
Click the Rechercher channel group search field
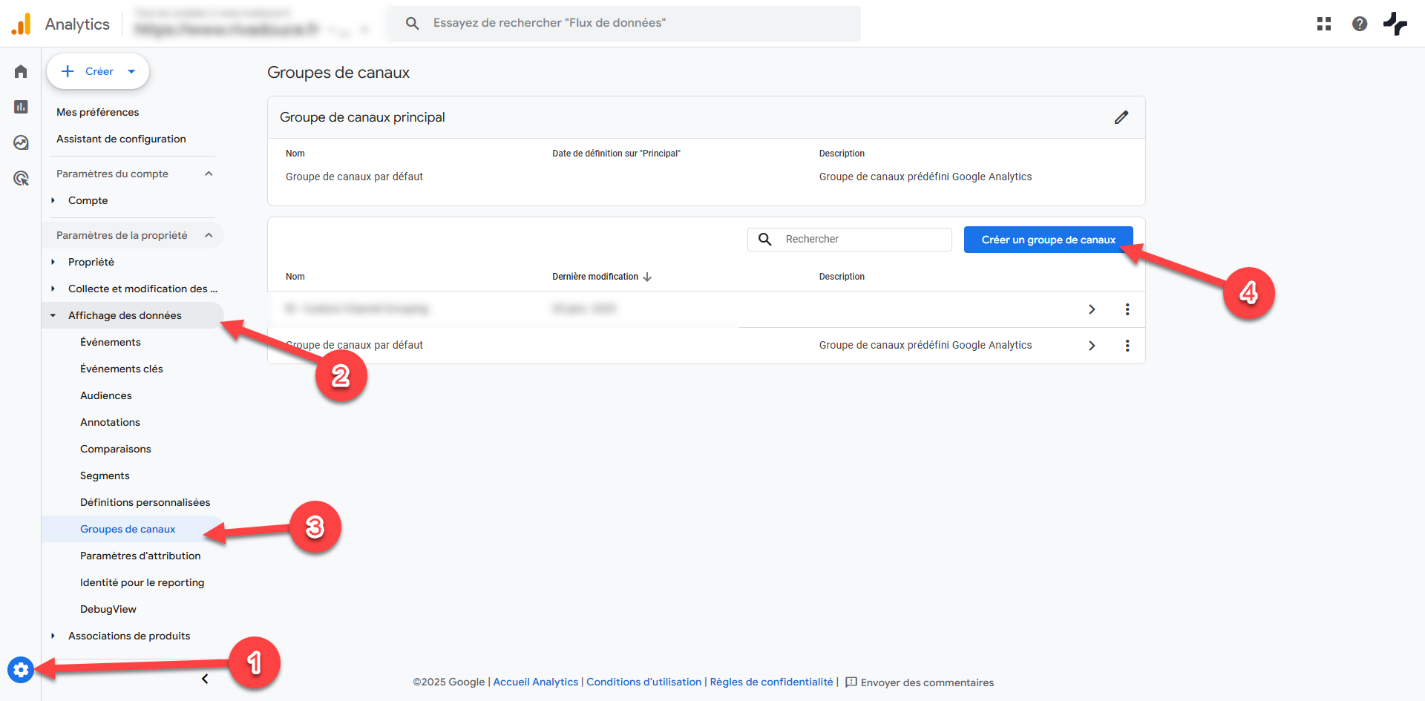(x=861, y=239)
